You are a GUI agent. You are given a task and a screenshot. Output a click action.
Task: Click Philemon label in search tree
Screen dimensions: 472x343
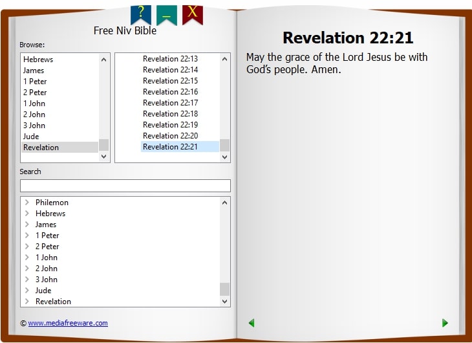(x=52, y=203)
